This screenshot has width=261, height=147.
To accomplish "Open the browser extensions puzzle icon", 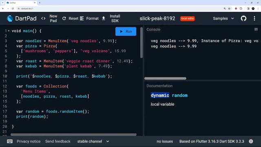I will (x=241, y=9).
